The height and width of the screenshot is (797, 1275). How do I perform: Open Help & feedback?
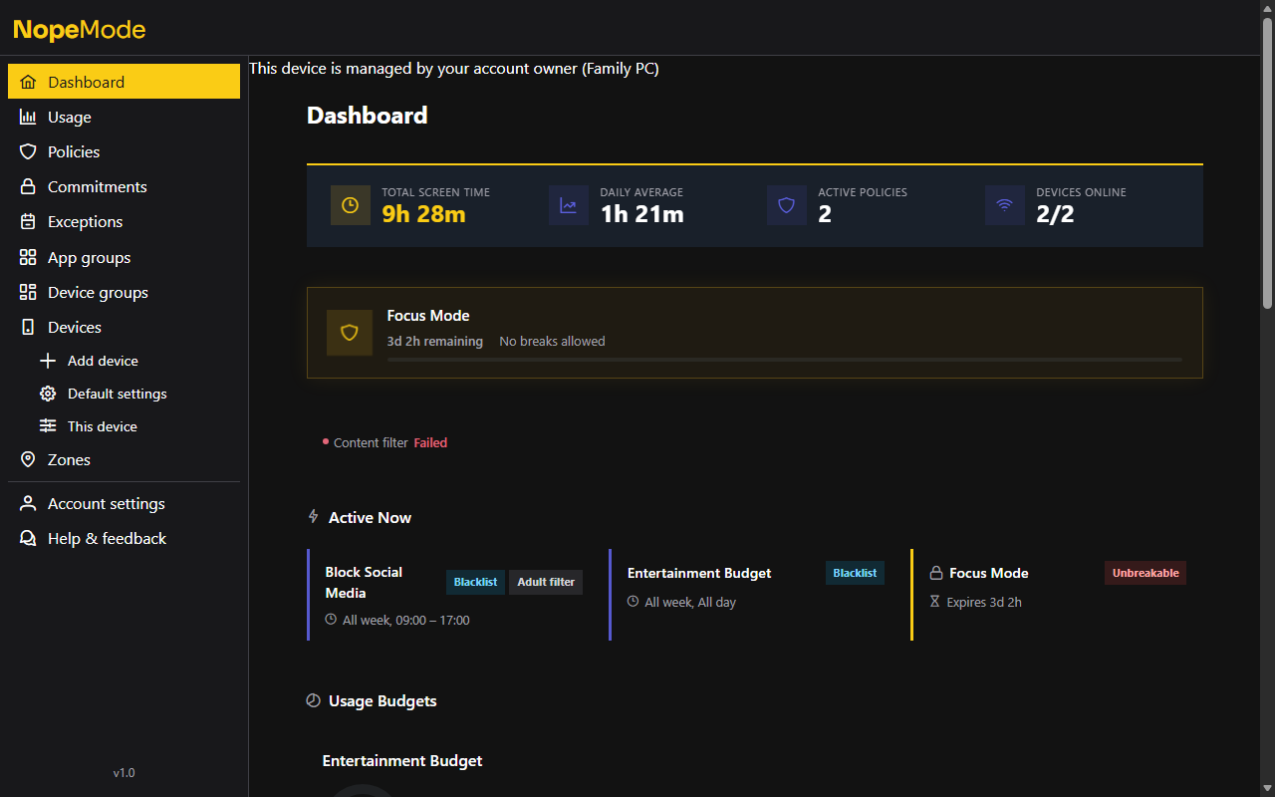coord(107,539)
